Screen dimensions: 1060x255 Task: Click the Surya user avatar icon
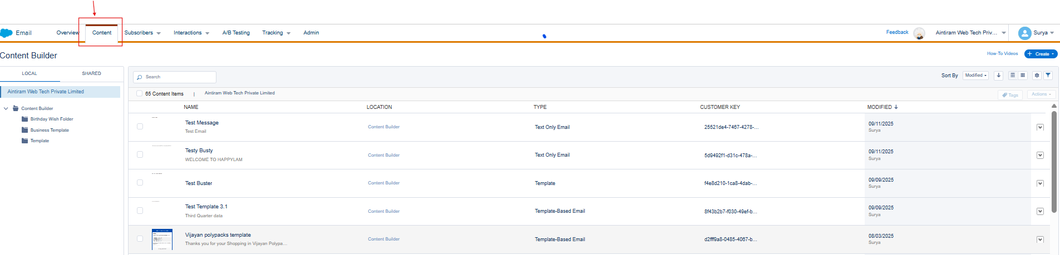1024,33
